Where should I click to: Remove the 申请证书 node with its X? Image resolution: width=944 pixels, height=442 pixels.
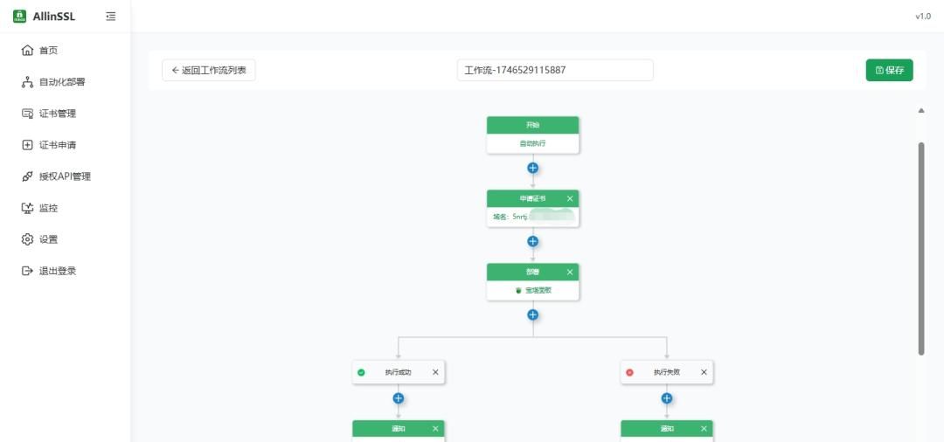coord(570,198)
